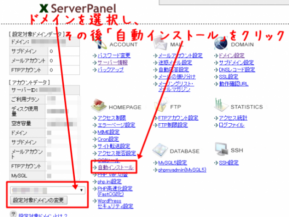
Task: Open SSL設定 link
Action: tap(228, 77)
